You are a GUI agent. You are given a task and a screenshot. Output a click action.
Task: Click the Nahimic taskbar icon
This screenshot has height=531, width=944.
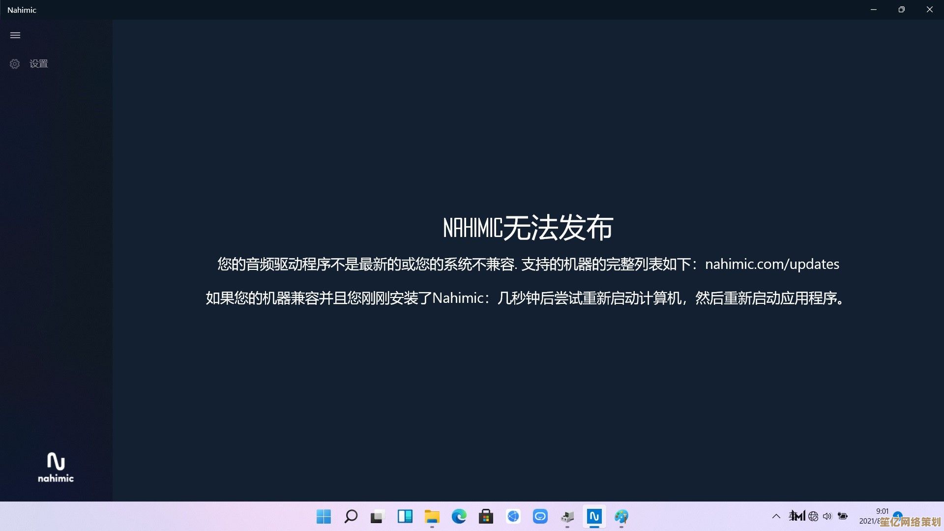point(594,517)
